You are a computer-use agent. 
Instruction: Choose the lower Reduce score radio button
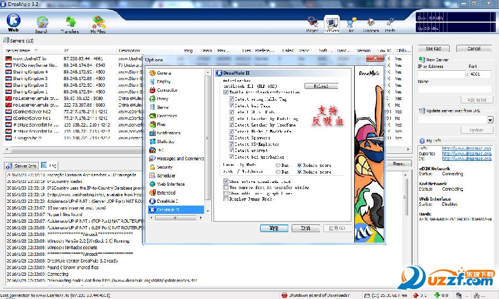(x=299, y=172)
